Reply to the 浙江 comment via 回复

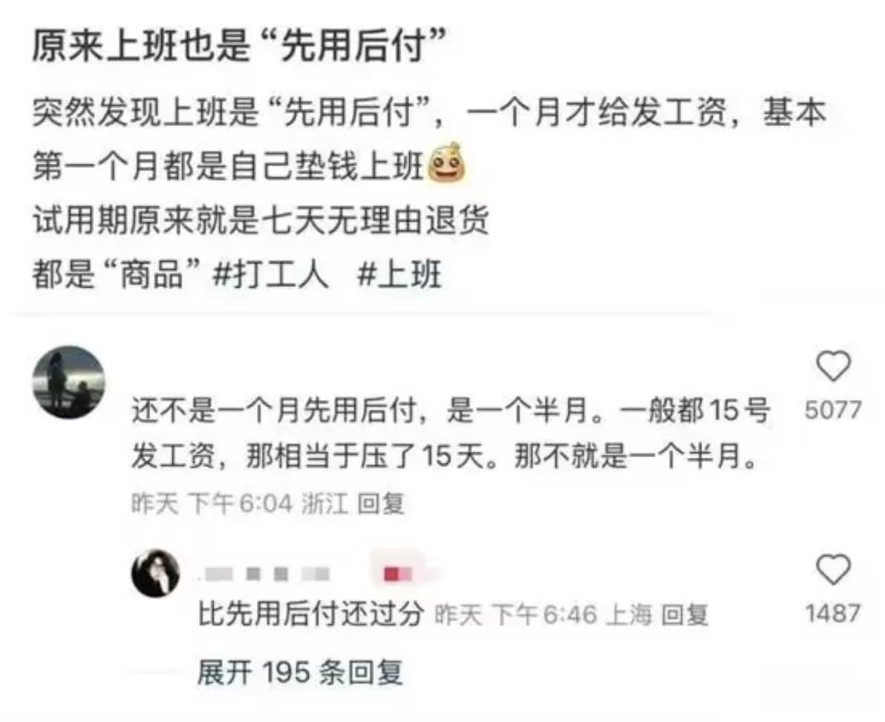(x=381, y=503)
